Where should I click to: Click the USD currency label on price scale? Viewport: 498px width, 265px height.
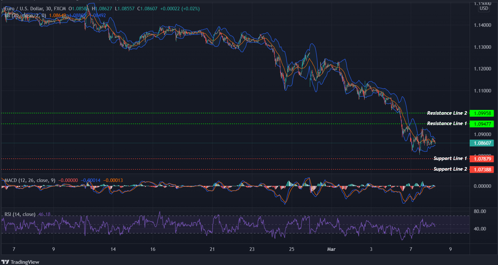(484, 9)
